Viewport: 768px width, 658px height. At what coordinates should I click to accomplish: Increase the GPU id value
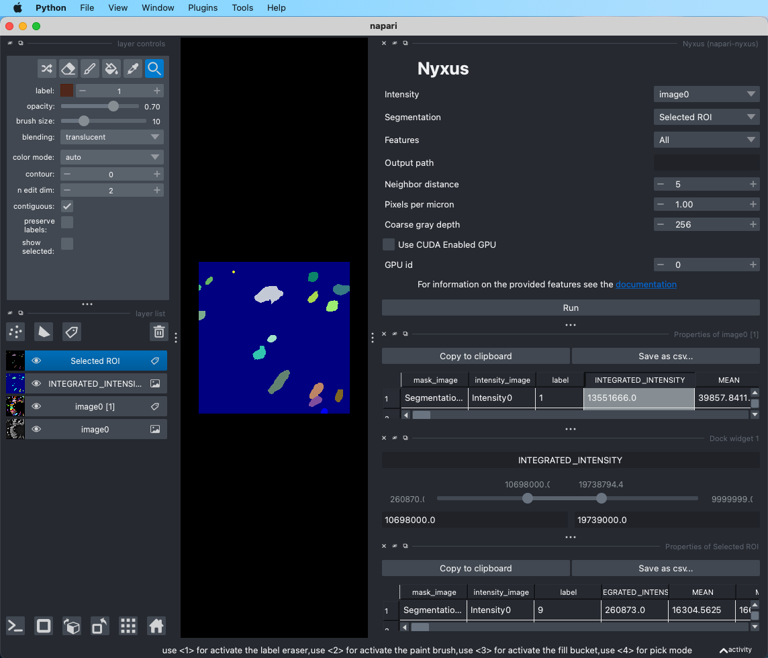pos(753,265)
